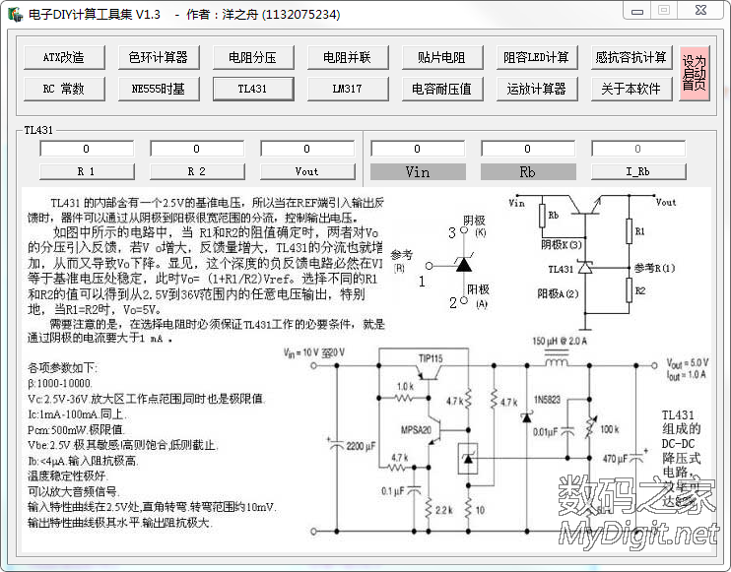Open 感抗容抗计算 tool
The height and width of the screenshot is (572, 731).
631,57
